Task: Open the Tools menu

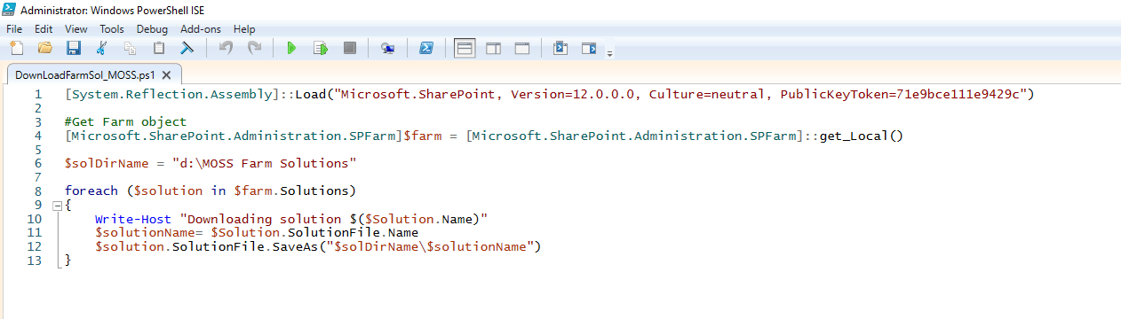Action: pos(111,29)
